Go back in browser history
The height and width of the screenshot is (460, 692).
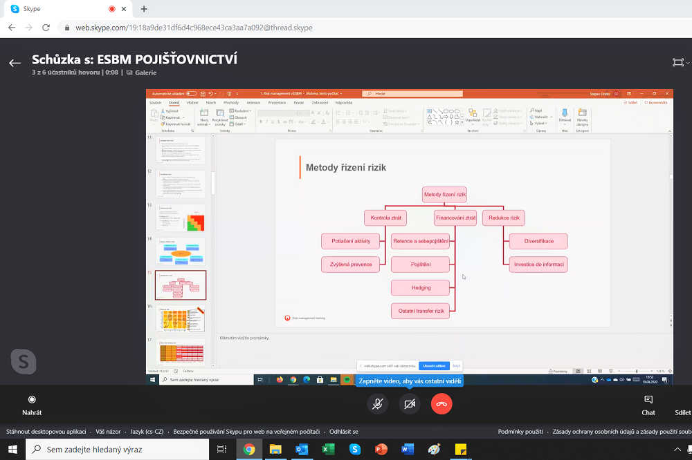pos(12,28)
